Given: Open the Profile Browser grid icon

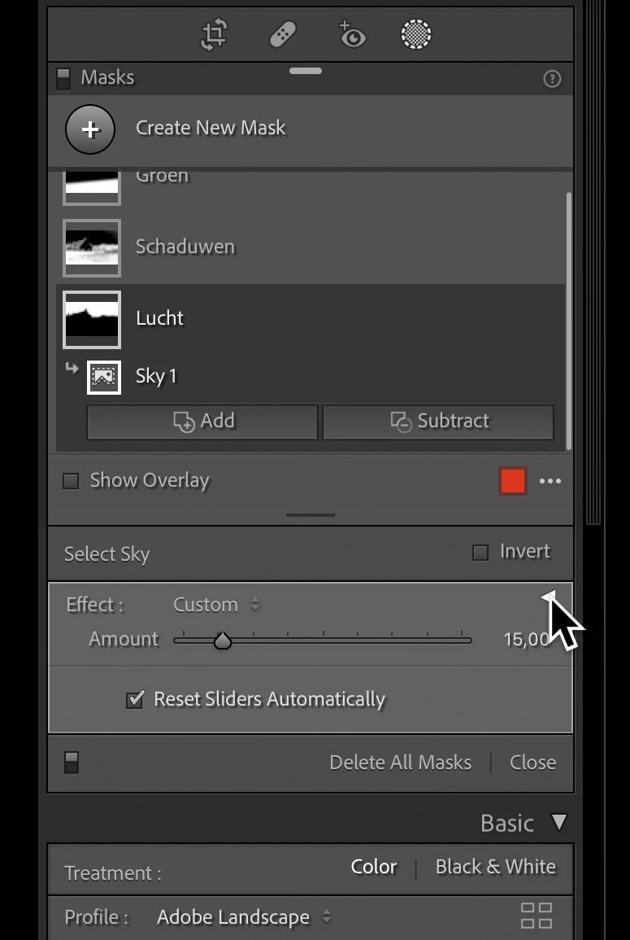Looking at the screenshot, I should (x=536, y=916).
